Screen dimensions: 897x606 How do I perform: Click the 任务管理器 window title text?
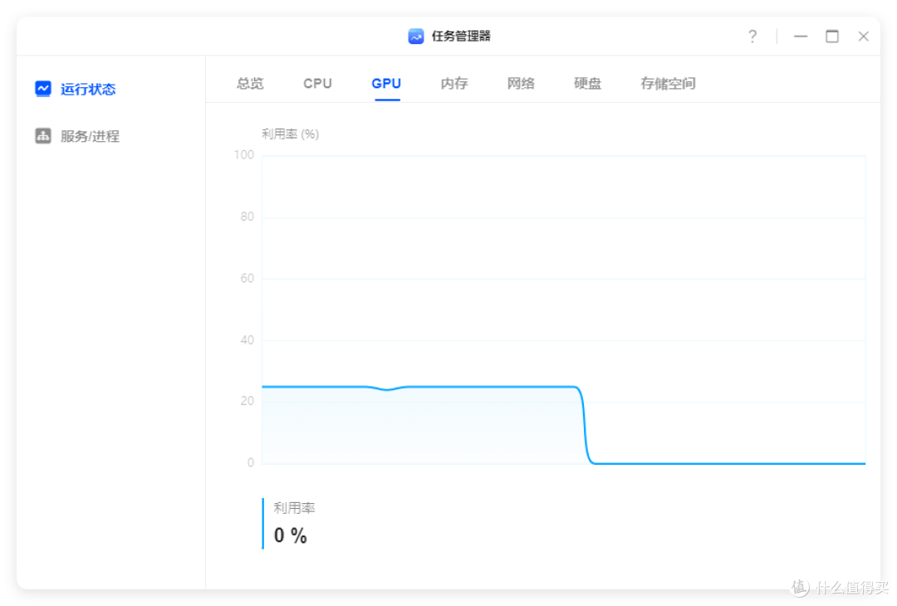[461, 37]
